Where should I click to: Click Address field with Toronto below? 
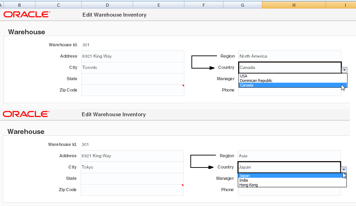click(133, 56)
